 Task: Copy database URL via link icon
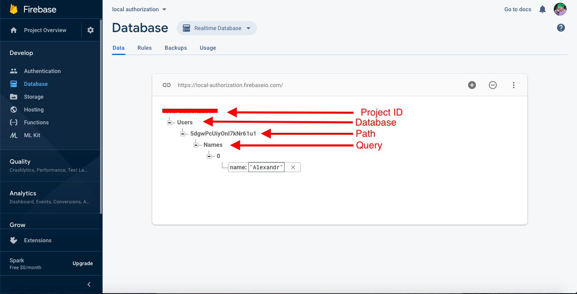coord(167,85)
